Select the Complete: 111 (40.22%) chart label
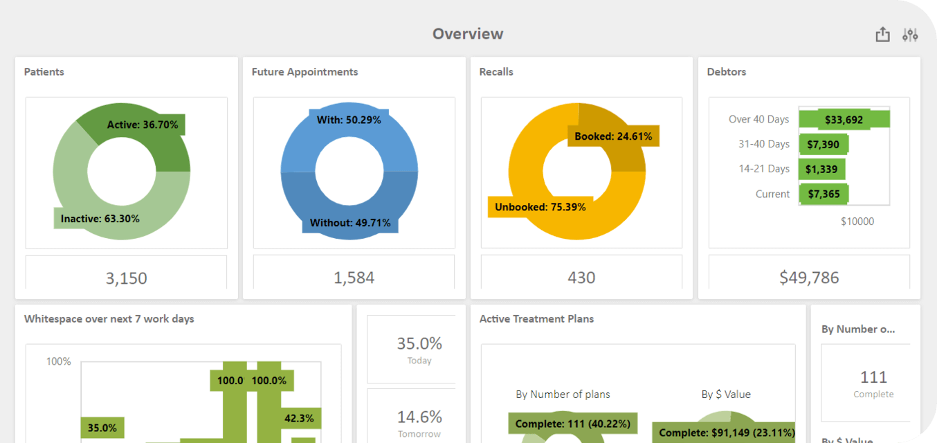This screenshot has height=443, width=937. point(573,423)
